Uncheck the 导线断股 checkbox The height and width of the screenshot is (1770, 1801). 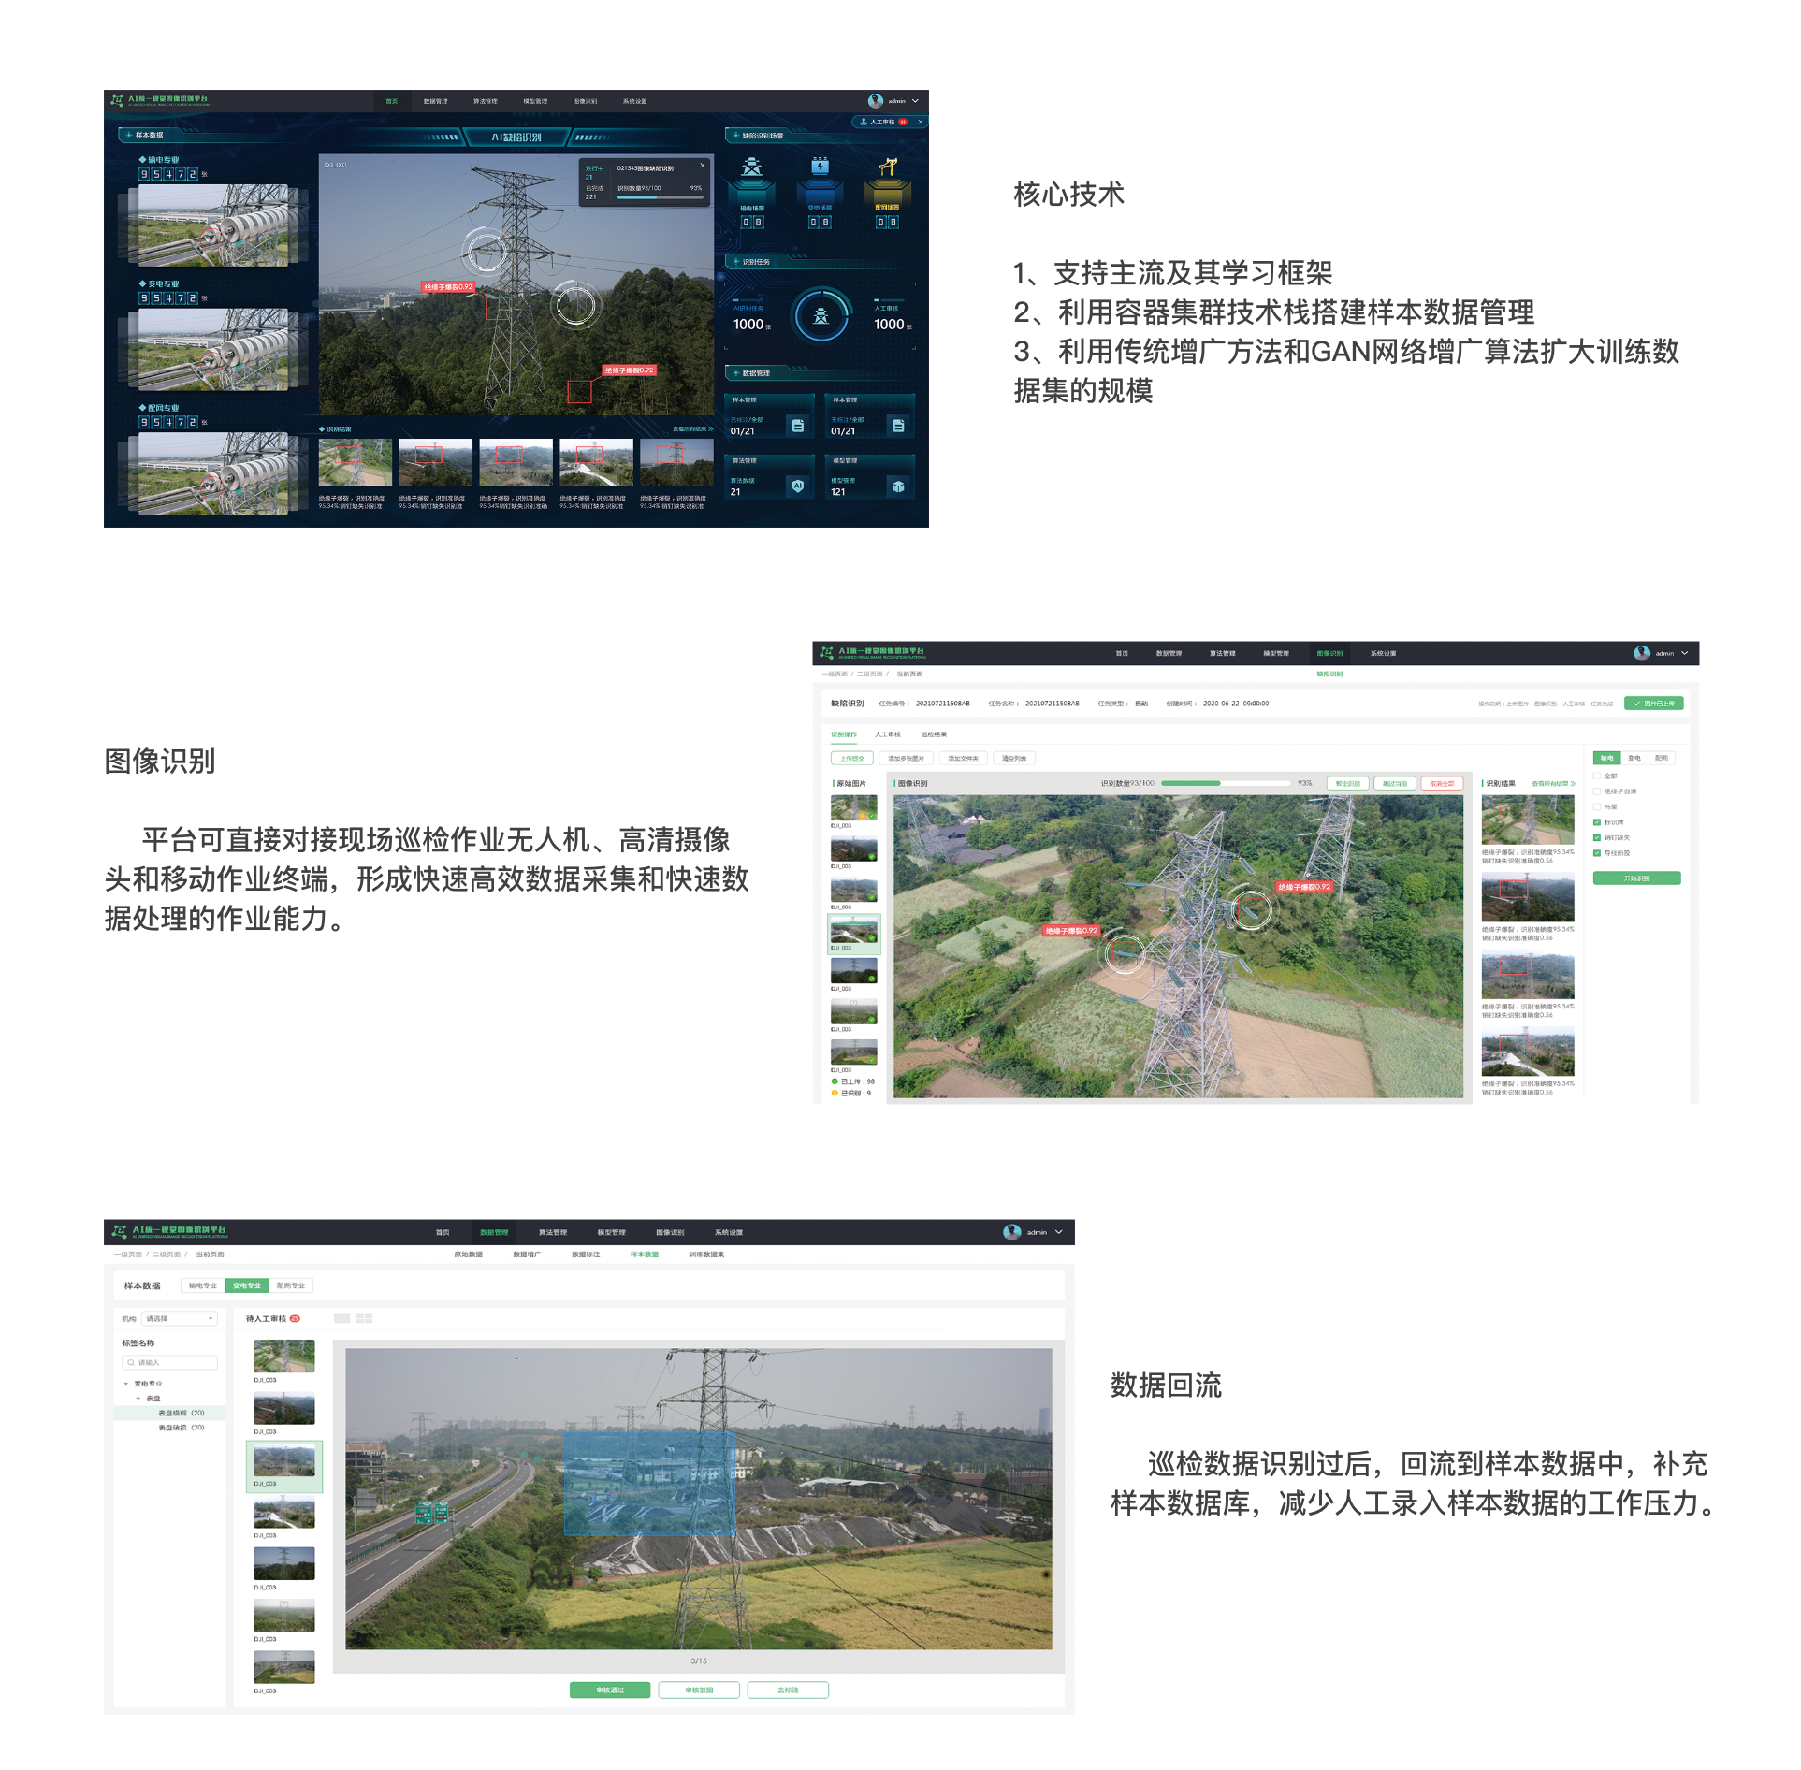pyautogui.click(x=1597, y=852)
